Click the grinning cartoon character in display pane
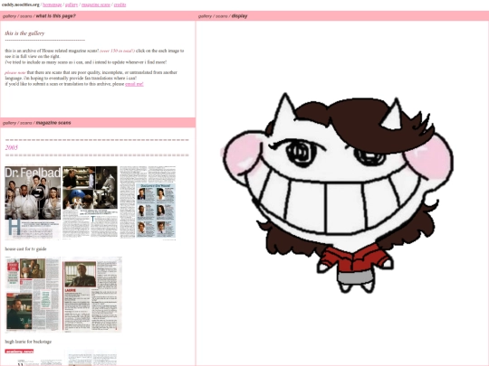Image resolution: width=489 pixels, height=366 pixels. 338,193
